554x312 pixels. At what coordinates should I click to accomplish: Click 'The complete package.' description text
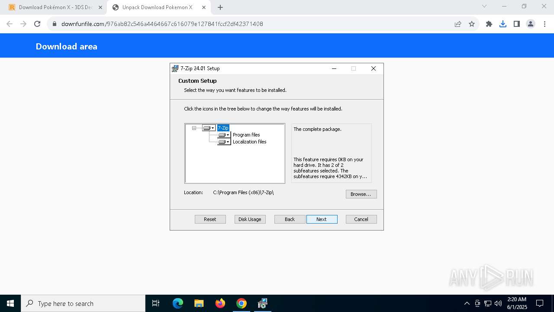click(x=317, y=129)
